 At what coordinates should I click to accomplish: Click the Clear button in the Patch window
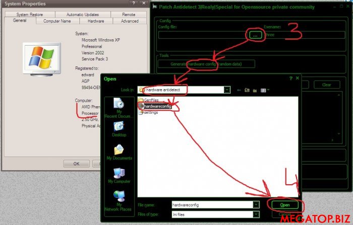326,85
